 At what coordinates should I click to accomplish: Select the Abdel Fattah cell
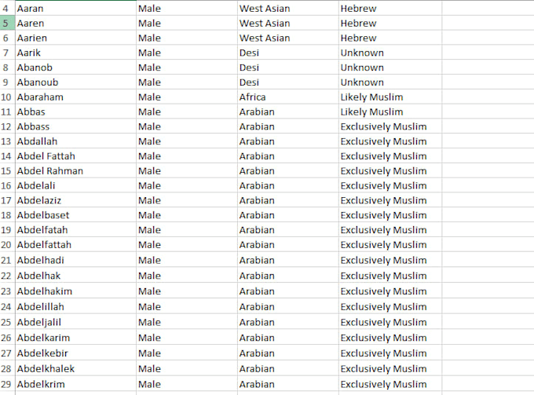pos(75,156)
